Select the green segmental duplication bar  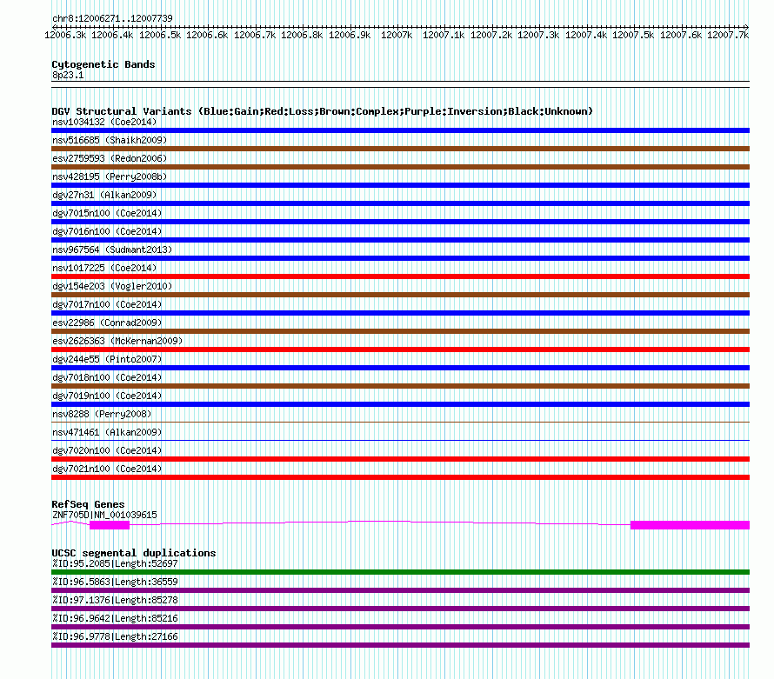click(400, 572)
